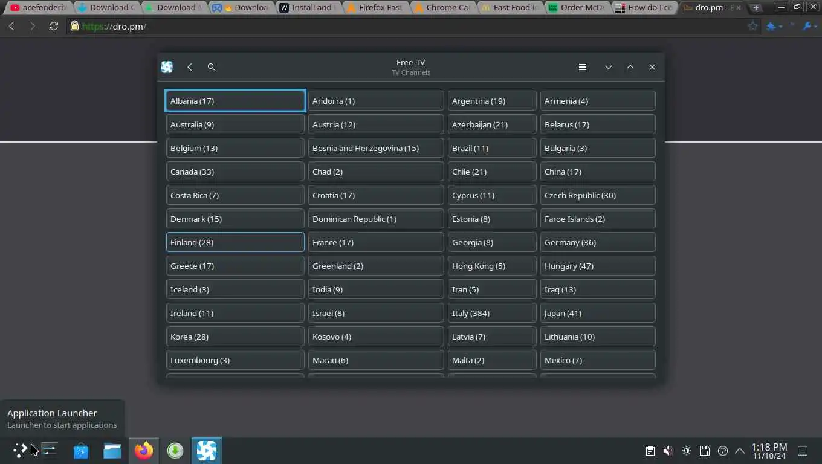Click the browser forward arrow
Screen dimensions: 822x464
33,26
